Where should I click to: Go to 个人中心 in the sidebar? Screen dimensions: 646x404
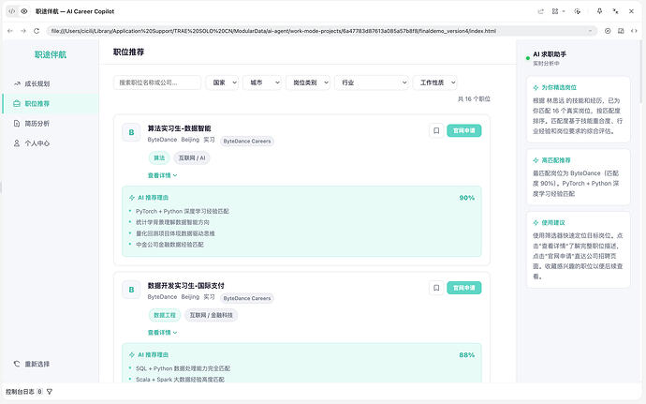click(51, 143)
